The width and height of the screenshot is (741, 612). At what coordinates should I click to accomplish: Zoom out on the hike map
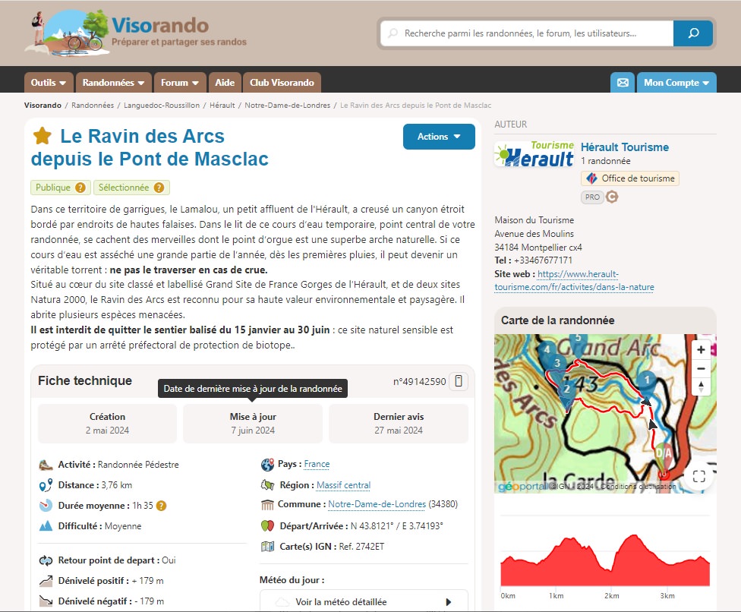click(x=701, y=369)
